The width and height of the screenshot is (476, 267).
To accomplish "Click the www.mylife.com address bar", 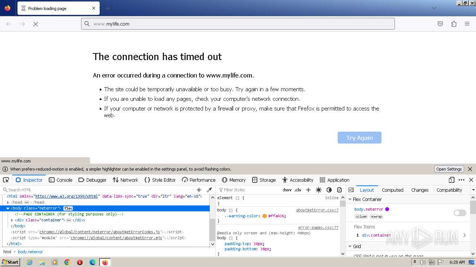I will (238, 24).
